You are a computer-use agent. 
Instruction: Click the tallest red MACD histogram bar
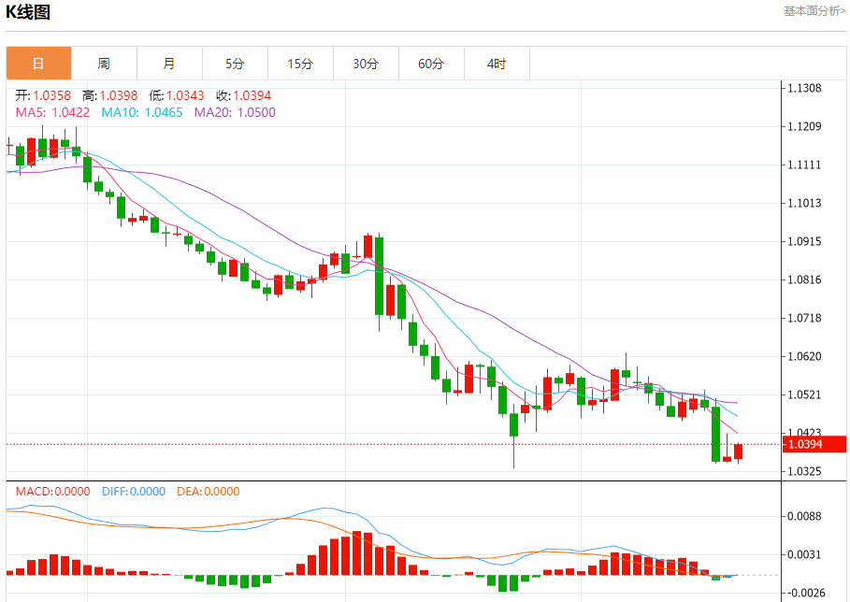(356, 553)
